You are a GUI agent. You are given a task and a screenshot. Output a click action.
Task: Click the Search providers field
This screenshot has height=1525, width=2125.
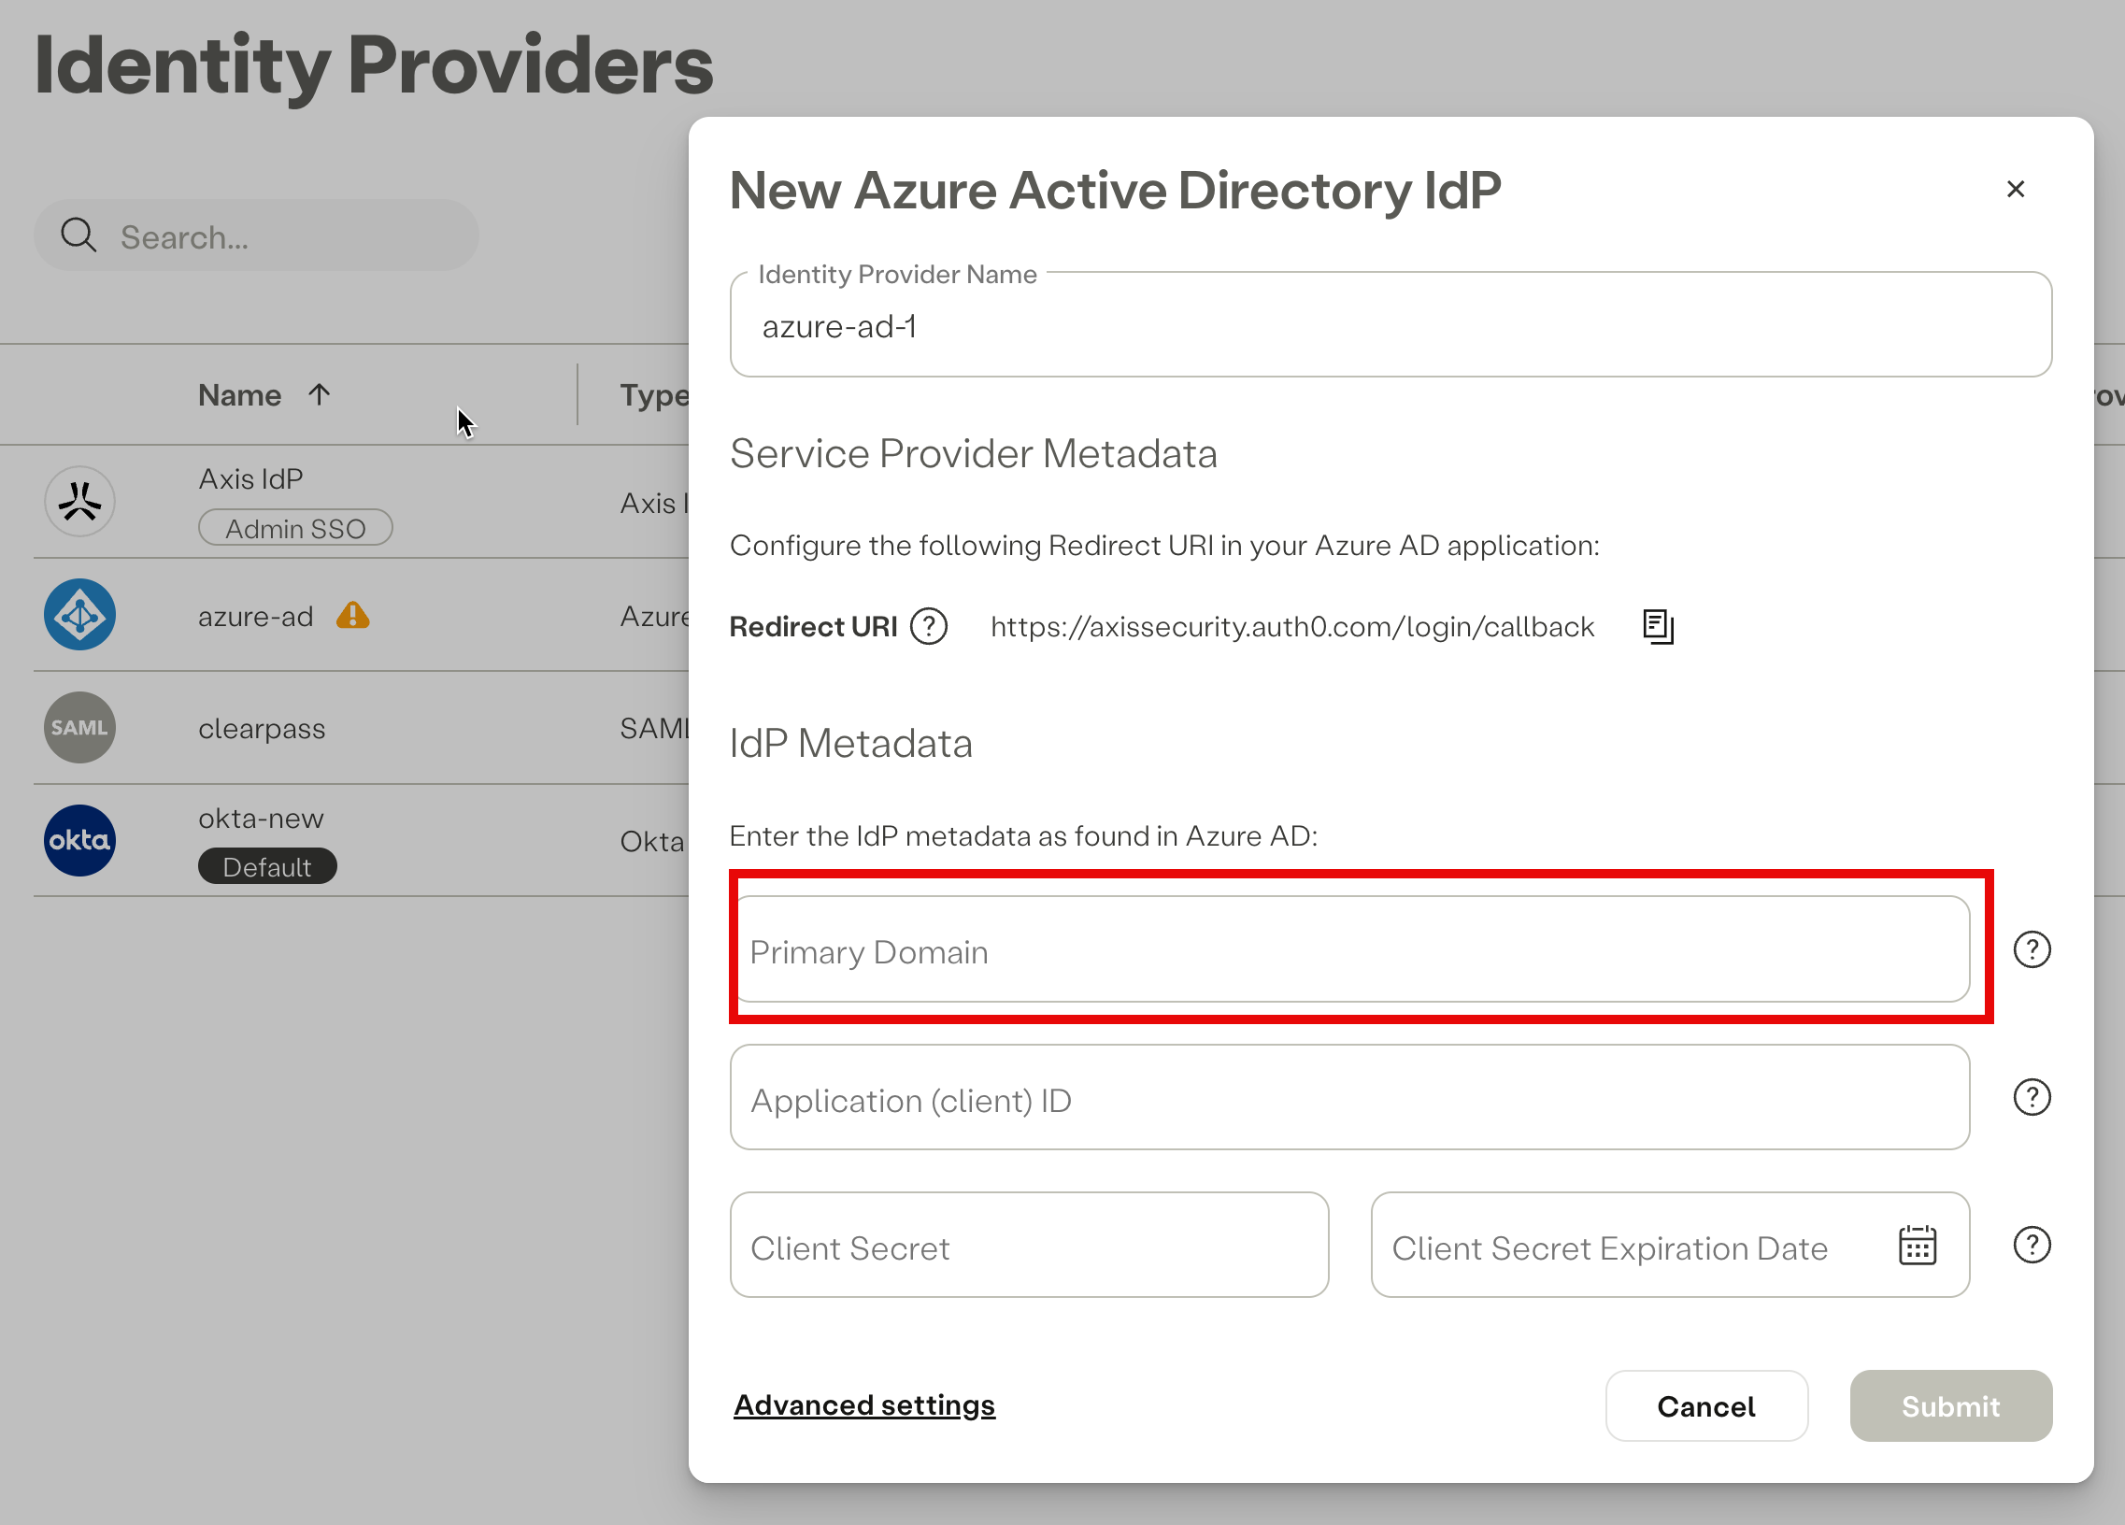(257, 235)
